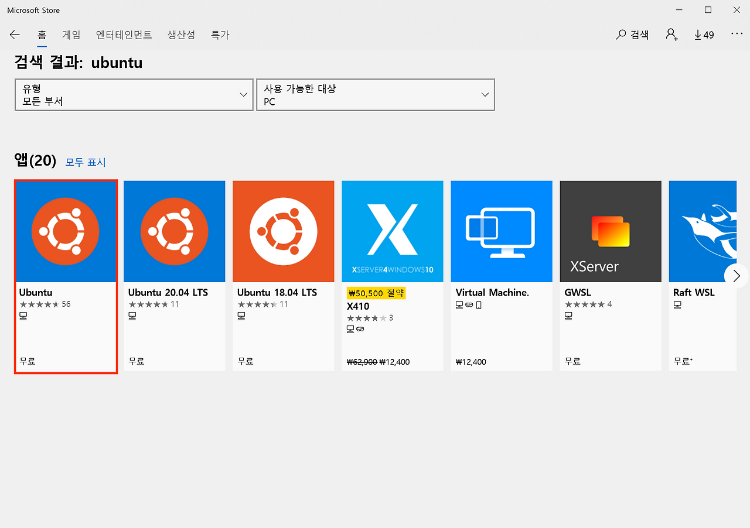Screen dimensions: 750x528
Task: Click the 검색 search button
Action: (632, 35)
